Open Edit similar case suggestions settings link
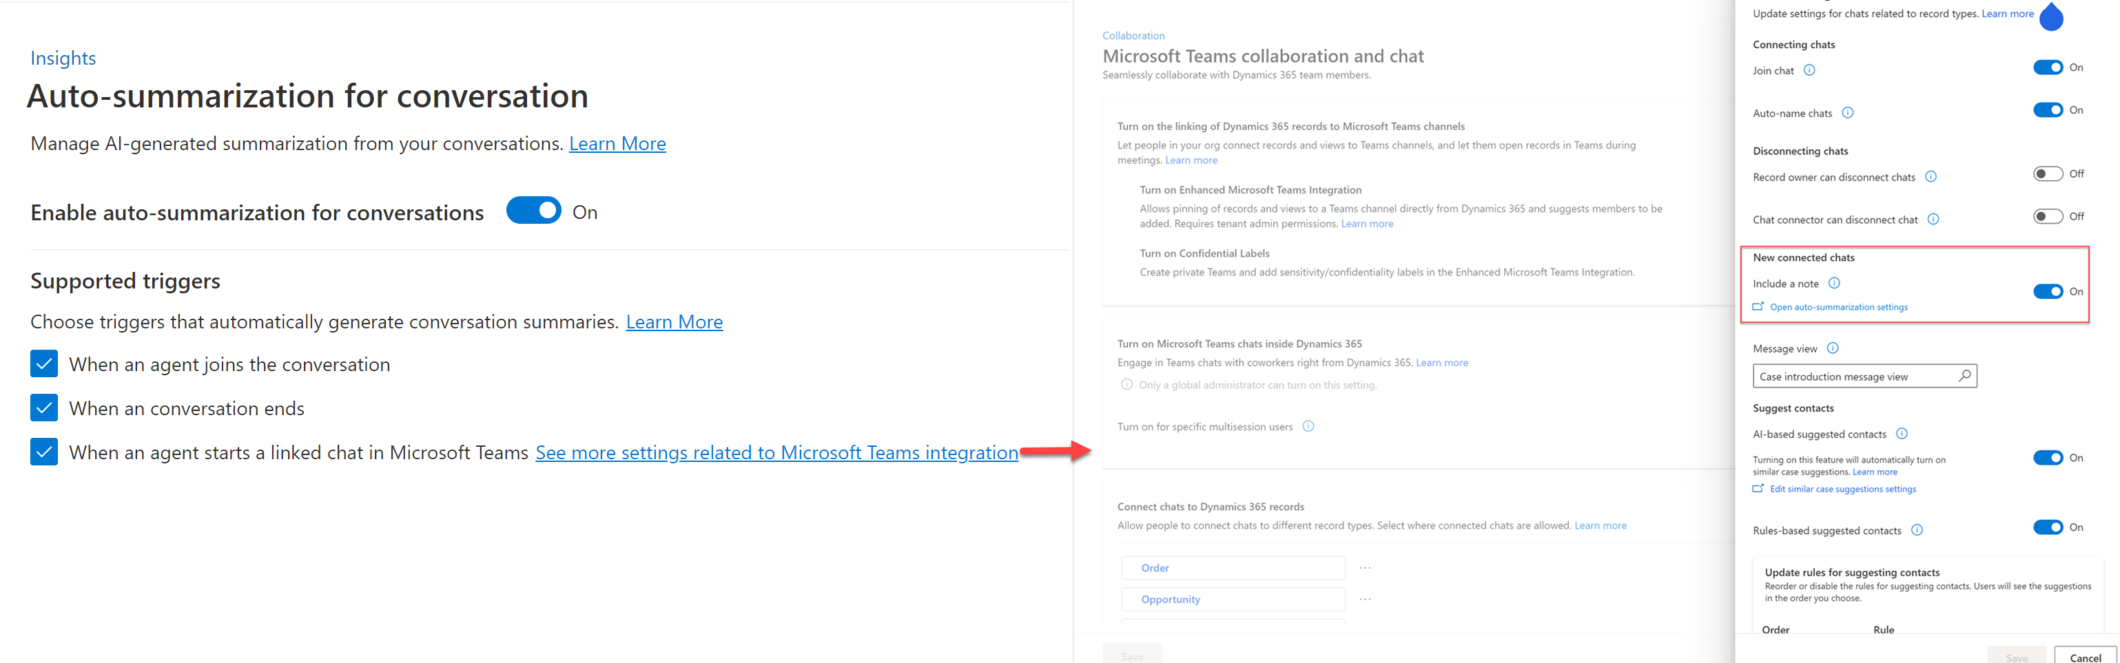 1842,490
